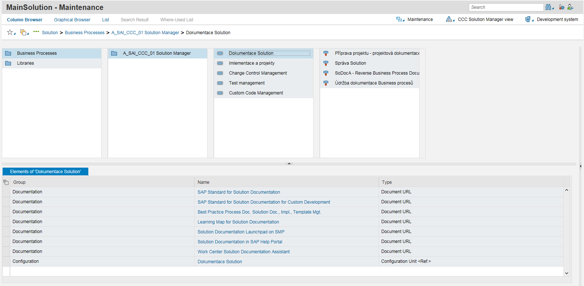Expand the side panel arrow at right edge
This screenshot has height=286, width=584.
pyautogui.click(x=581, y=166)
